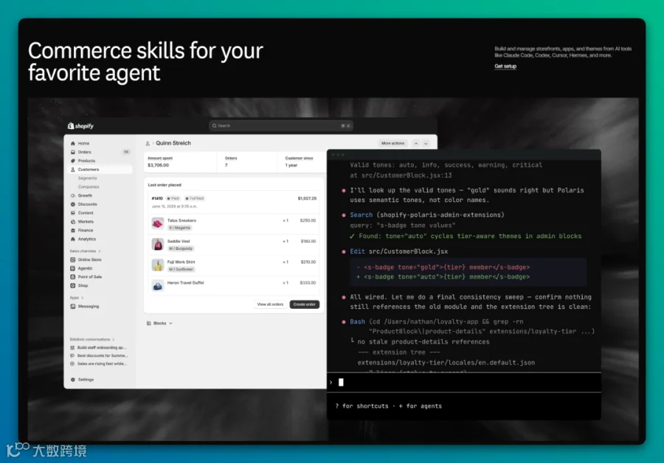This screenshot has height=463, width=664.
Task: Click the icon beside Build staff onboarding conversation
Action: click(x=72, y=347)
